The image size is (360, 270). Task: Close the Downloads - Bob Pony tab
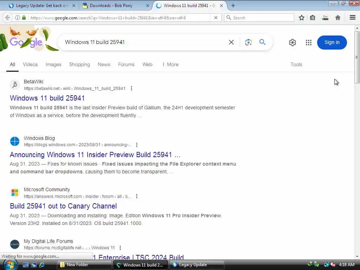pos(148,6)
